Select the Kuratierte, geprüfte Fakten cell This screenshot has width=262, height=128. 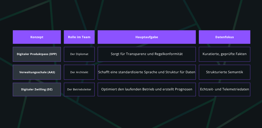click(224, 54)
